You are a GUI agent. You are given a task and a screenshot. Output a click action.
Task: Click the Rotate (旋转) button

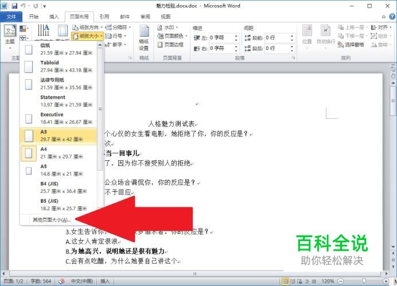click(x=380, y=45)
